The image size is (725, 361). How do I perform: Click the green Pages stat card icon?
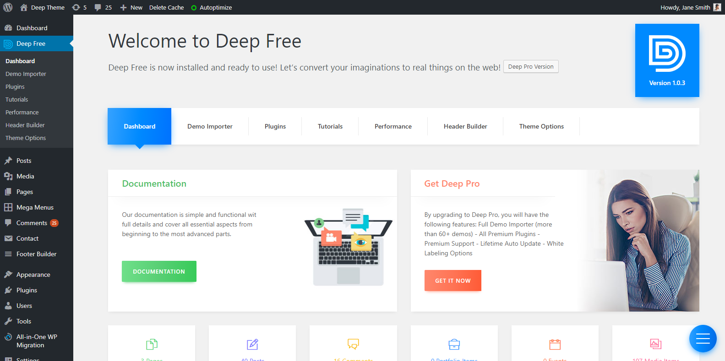pyautogui.click(x=152, y=344)
